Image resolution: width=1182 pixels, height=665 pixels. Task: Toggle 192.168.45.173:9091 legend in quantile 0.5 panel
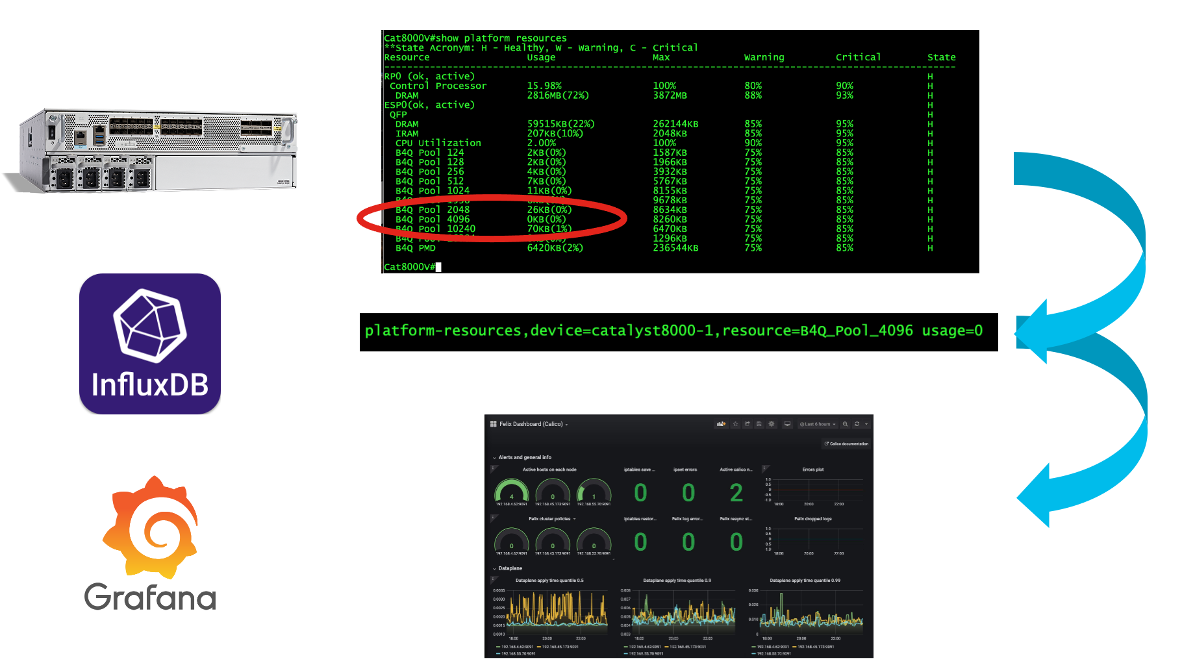(557, 647)
